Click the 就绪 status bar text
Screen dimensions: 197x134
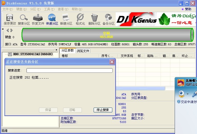[x=5, y=131]
